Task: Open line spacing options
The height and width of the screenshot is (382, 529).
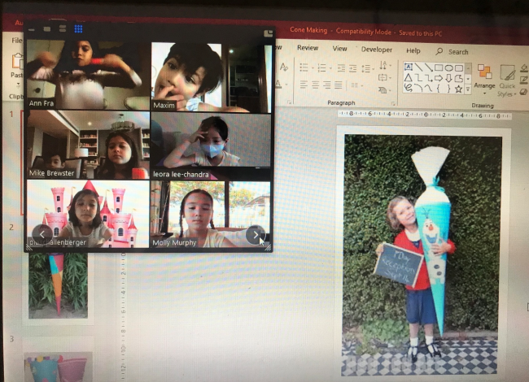Action: point(365,69)
